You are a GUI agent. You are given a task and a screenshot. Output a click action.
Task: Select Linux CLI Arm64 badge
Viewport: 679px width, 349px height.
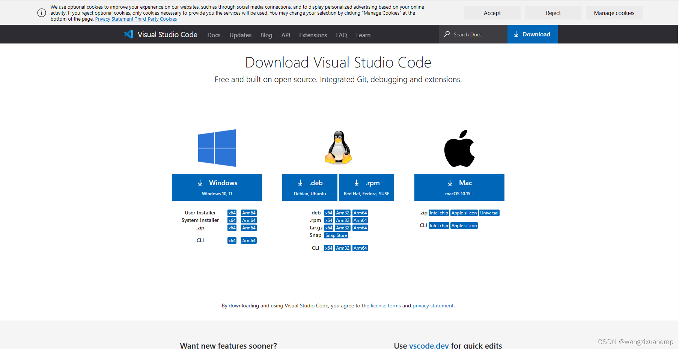coord(360,248)
